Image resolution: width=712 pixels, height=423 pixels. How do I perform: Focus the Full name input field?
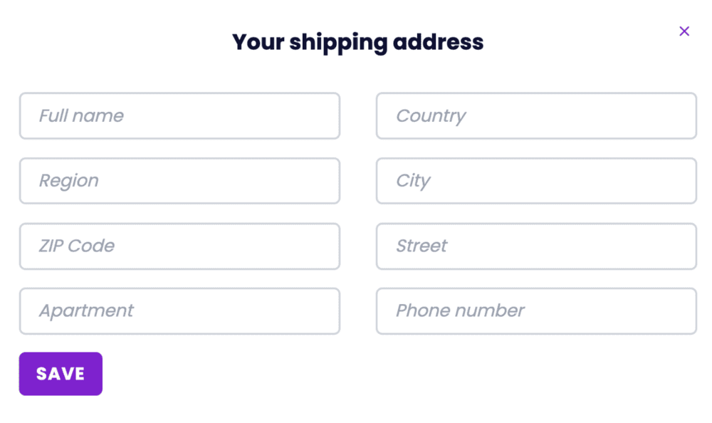click(x=179, y=116)
